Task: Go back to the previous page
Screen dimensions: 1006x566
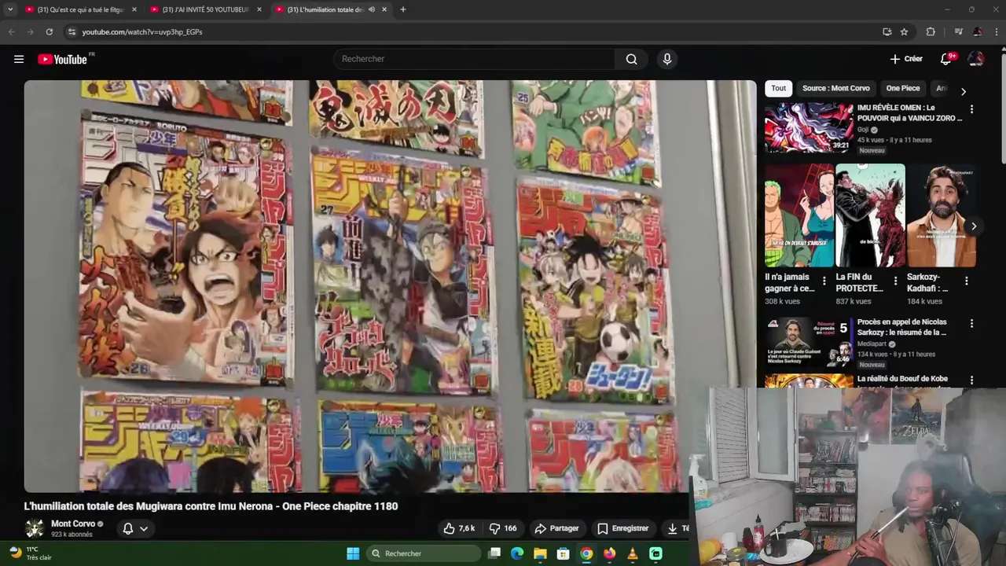Action: click(11, 31)
